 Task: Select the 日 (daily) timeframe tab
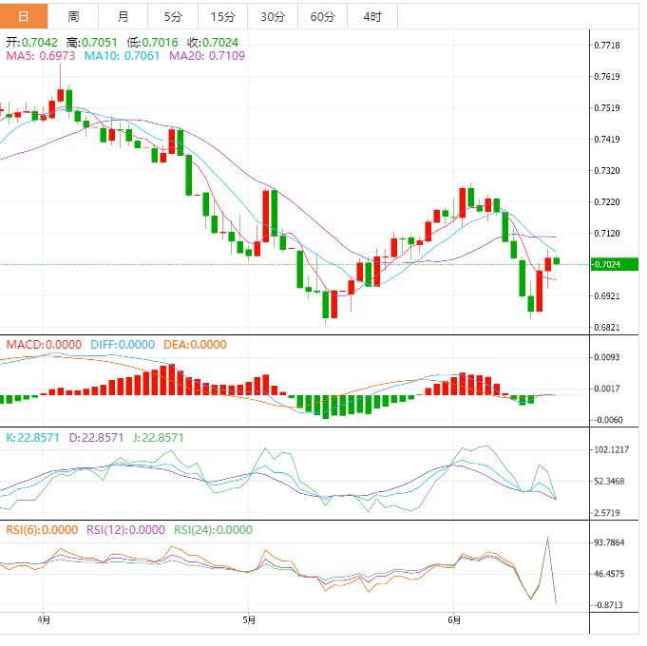coord(24,16)
